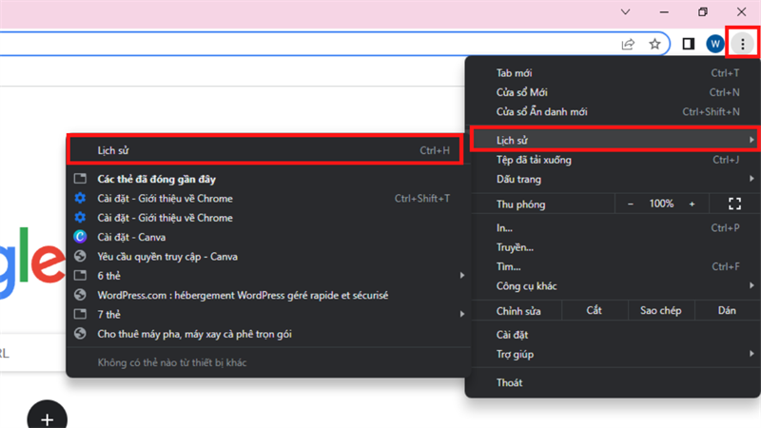Screen dimensions: 761x428
Task: Click the Các thẻ đã đóng gần đây header
Action: 156,179
